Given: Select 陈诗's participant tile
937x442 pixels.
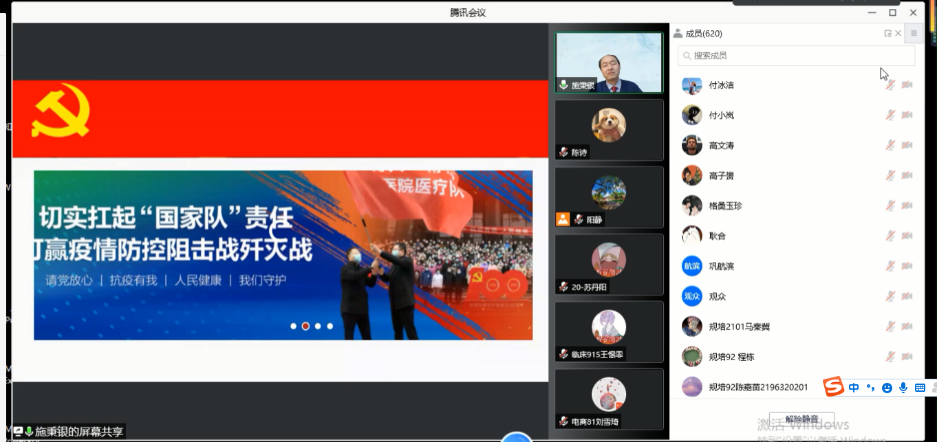Looking at the screenshot, I should coord(609,130).
